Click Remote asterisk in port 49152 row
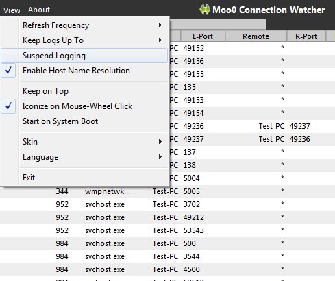 click(x=282, y=47)
